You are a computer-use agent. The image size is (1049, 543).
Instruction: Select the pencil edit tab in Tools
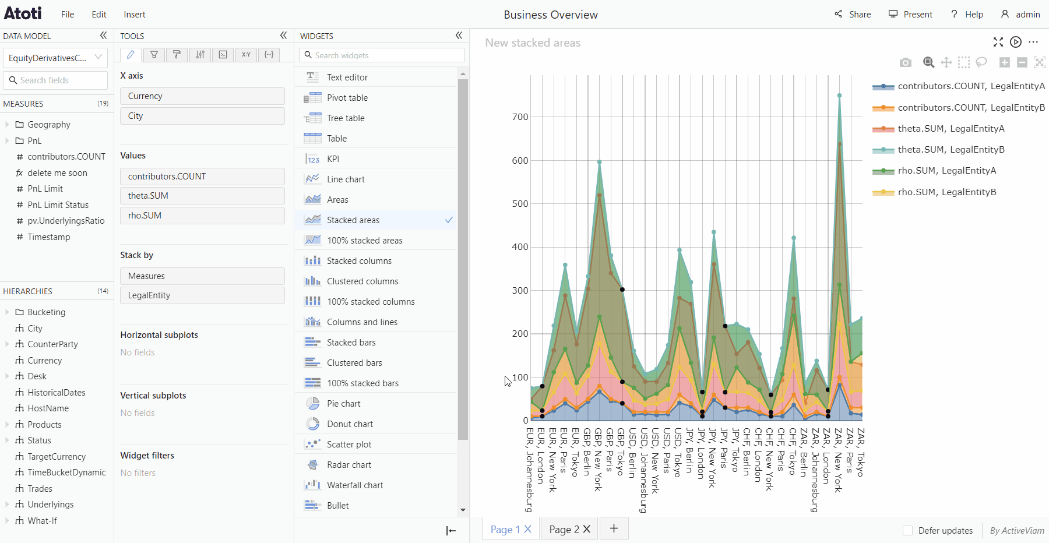(x=131, y=55)
